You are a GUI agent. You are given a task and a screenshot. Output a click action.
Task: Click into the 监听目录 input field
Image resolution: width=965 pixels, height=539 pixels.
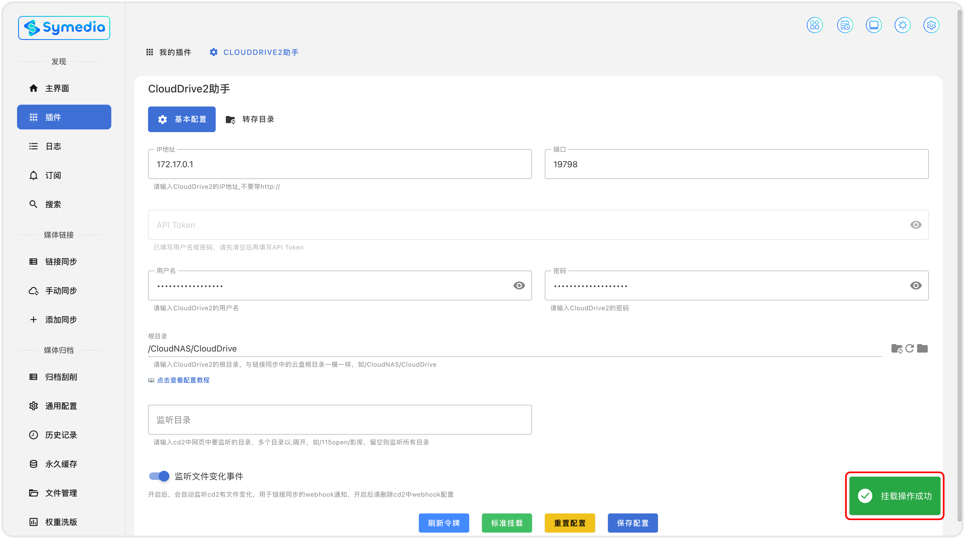click(x=340, y=419)
